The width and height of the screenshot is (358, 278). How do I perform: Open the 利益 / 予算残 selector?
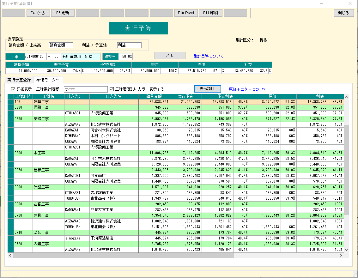pyautogui.click(x=129, y=45)
